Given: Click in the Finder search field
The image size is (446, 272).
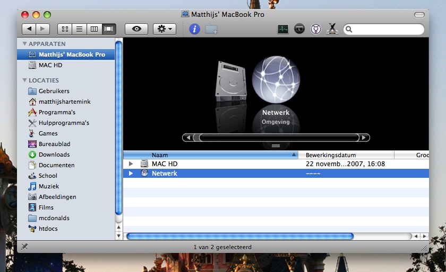Looking at the screenshot, I should (384, 29).
